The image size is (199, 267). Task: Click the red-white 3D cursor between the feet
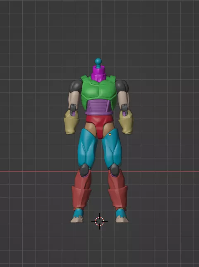(99, 221)
